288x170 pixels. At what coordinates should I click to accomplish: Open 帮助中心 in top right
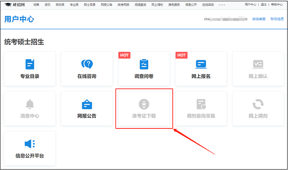[x=277, y=5]
